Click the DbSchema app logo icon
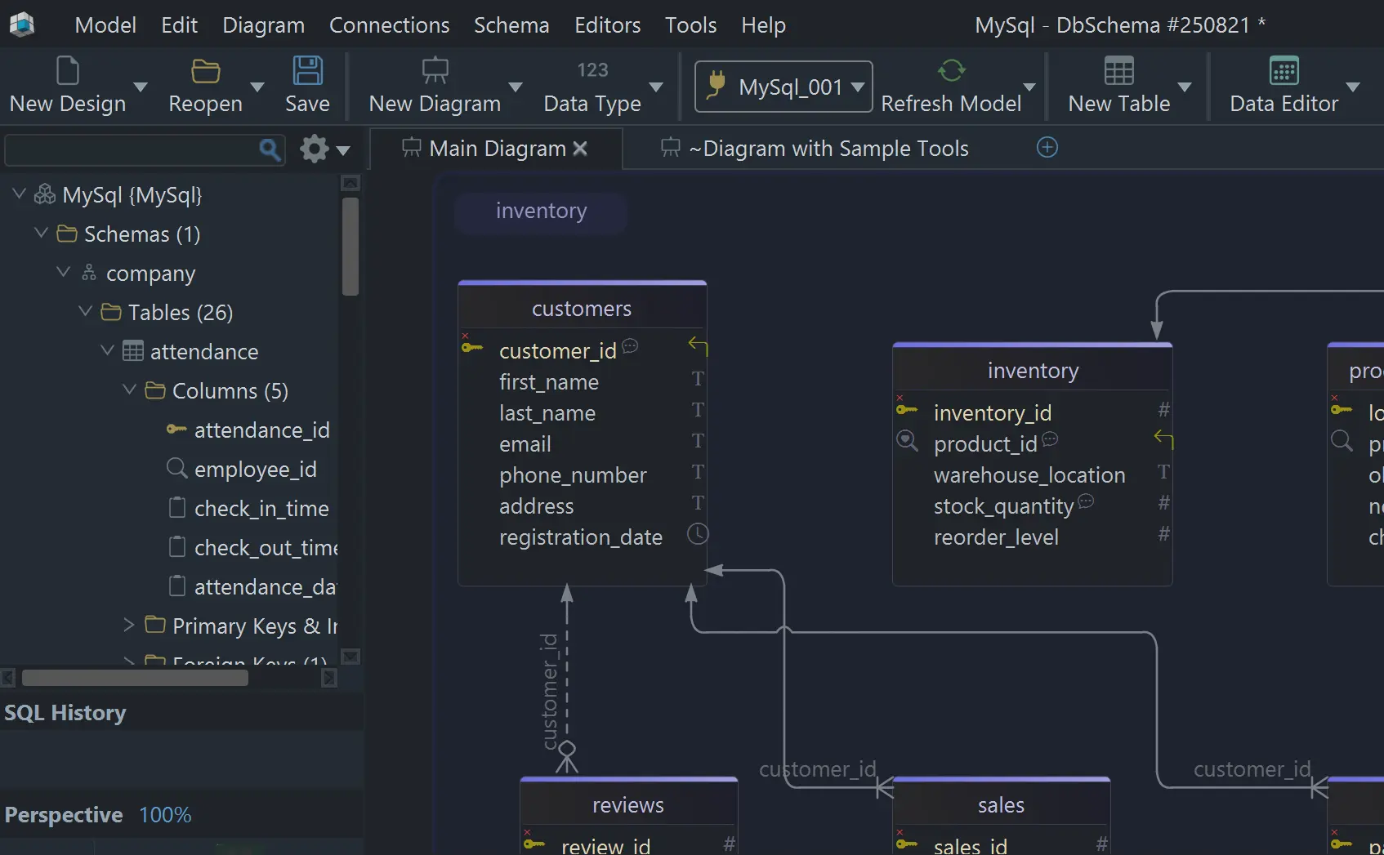 coord(22,24)
